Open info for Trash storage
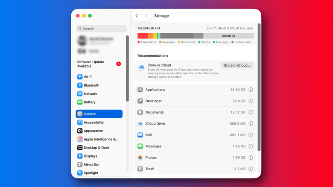 tap(251, 169)
